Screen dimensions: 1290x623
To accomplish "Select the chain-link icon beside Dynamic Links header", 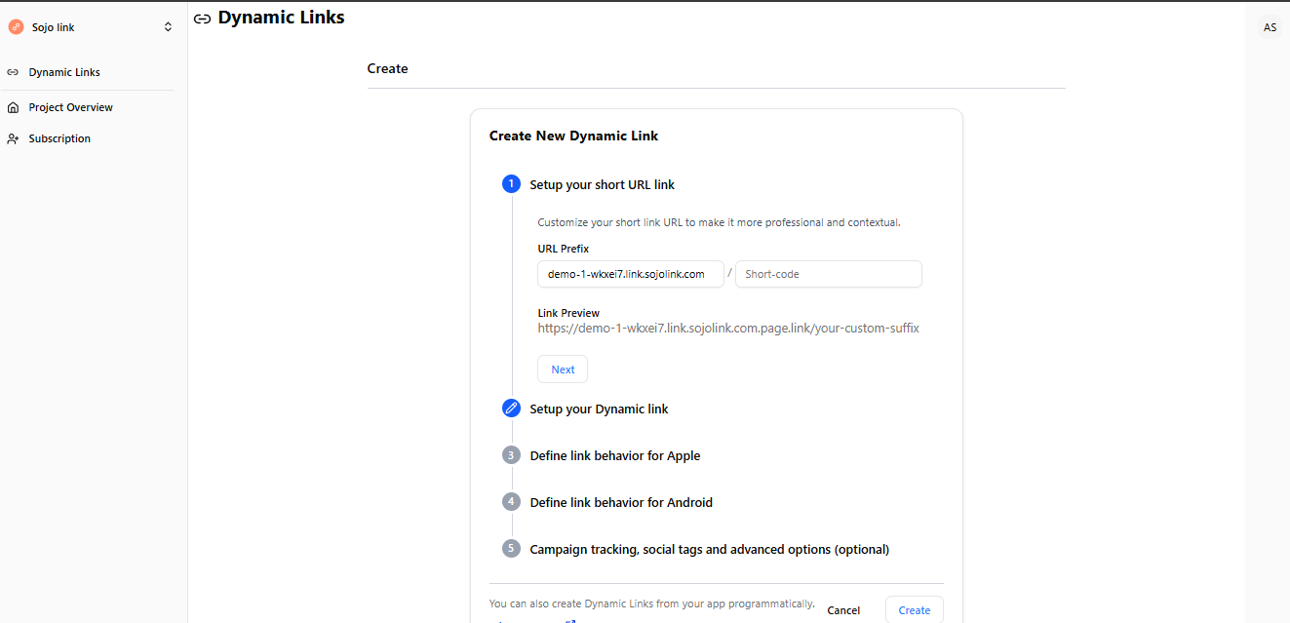I will click(202, 18).
